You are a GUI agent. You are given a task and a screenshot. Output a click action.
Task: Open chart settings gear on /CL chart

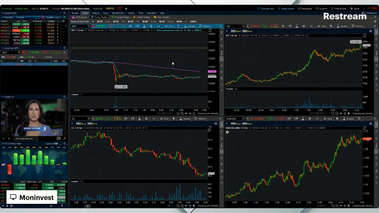click(146, 119)
